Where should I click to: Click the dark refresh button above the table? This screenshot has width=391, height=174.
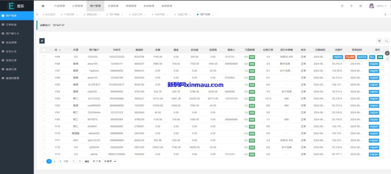point(42,41)
